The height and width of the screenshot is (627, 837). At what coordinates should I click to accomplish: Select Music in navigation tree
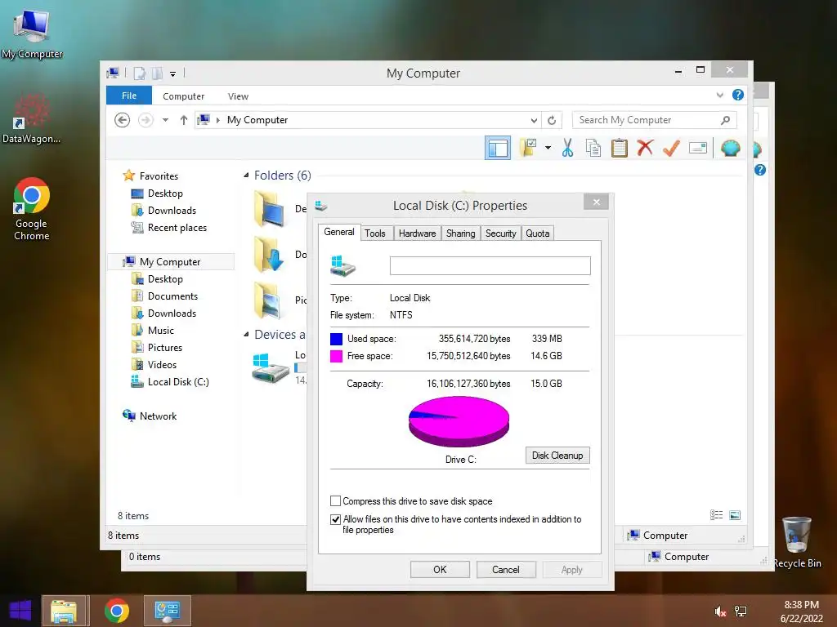click(x=161, y=331)
